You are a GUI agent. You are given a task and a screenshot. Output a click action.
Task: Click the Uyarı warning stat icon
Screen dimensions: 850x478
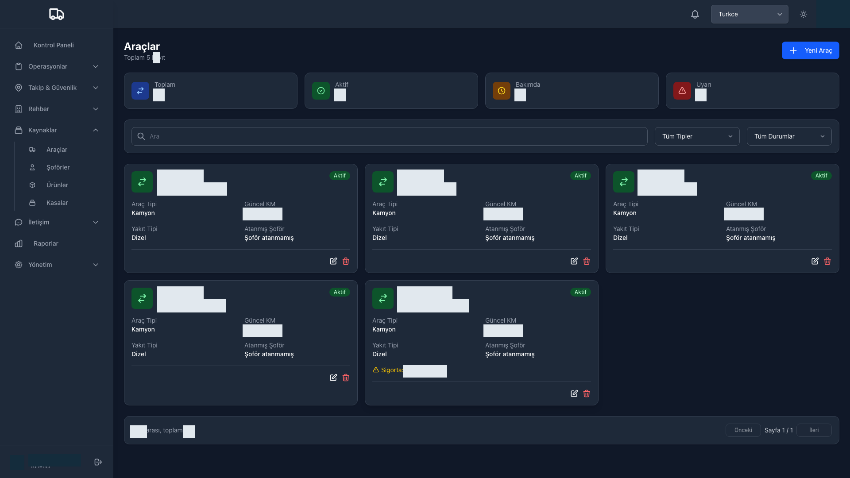click(682, 91)
